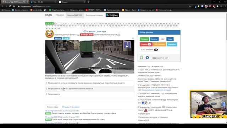Start the Марафон mode
Image resolution: width=227 pixels, height=128 pixels.
(172, 44)
